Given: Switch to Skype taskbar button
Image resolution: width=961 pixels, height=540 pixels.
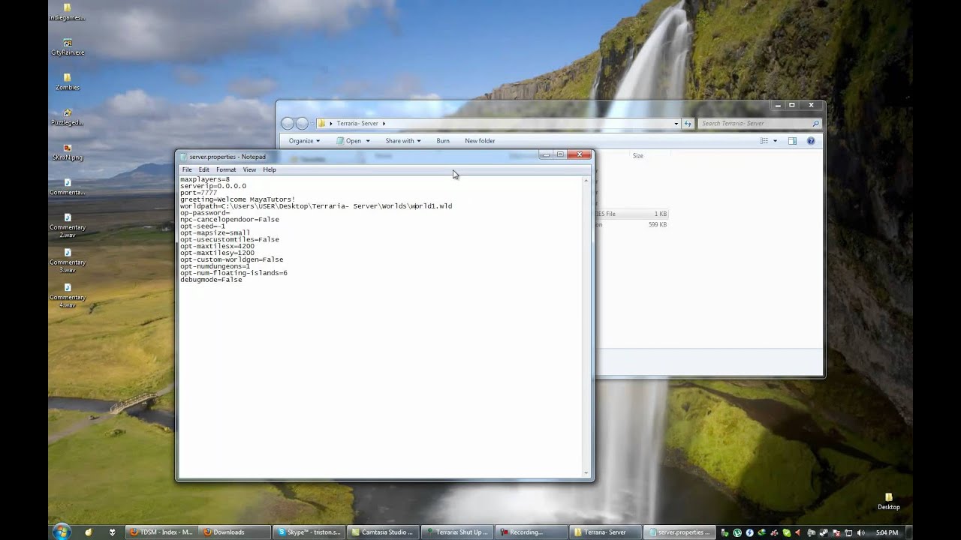Looking at the screenshot, I should tap(309, 532).
